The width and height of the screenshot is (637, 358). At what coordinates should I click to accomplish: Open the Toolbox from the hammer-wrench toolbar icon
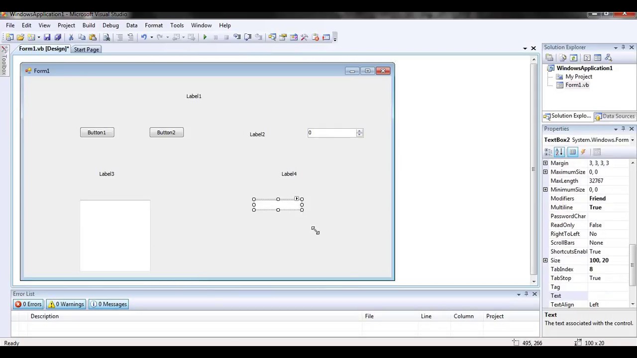click(x=304, y=37)
